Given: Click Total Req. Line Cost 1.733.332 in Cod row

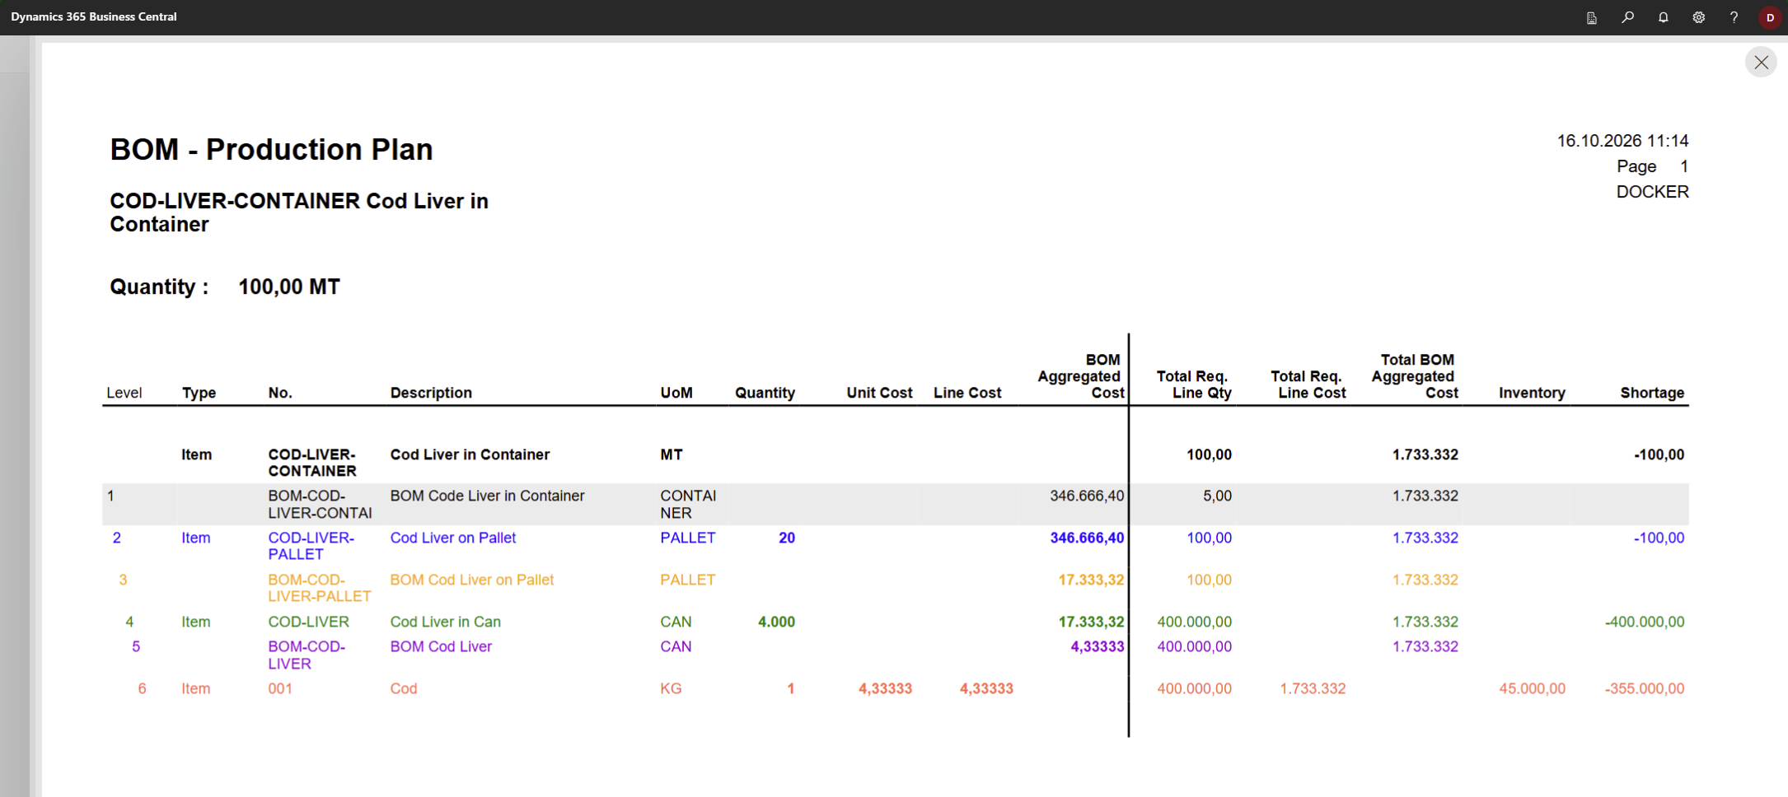Looking at the screenshot, I should tap(1313, 688).
